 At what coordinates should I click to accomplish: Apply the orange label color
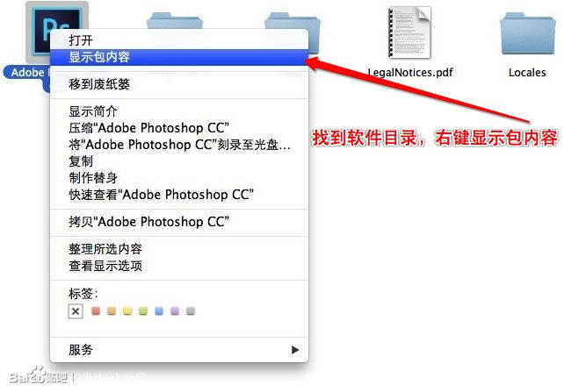tap(112, 311)
